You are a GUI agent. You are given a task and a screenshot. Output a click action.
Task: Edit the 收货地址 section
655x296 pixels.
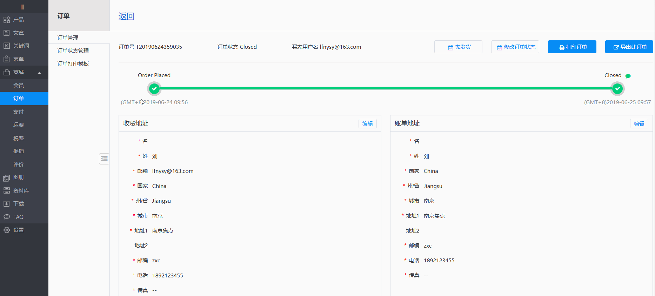pos(367,124)
